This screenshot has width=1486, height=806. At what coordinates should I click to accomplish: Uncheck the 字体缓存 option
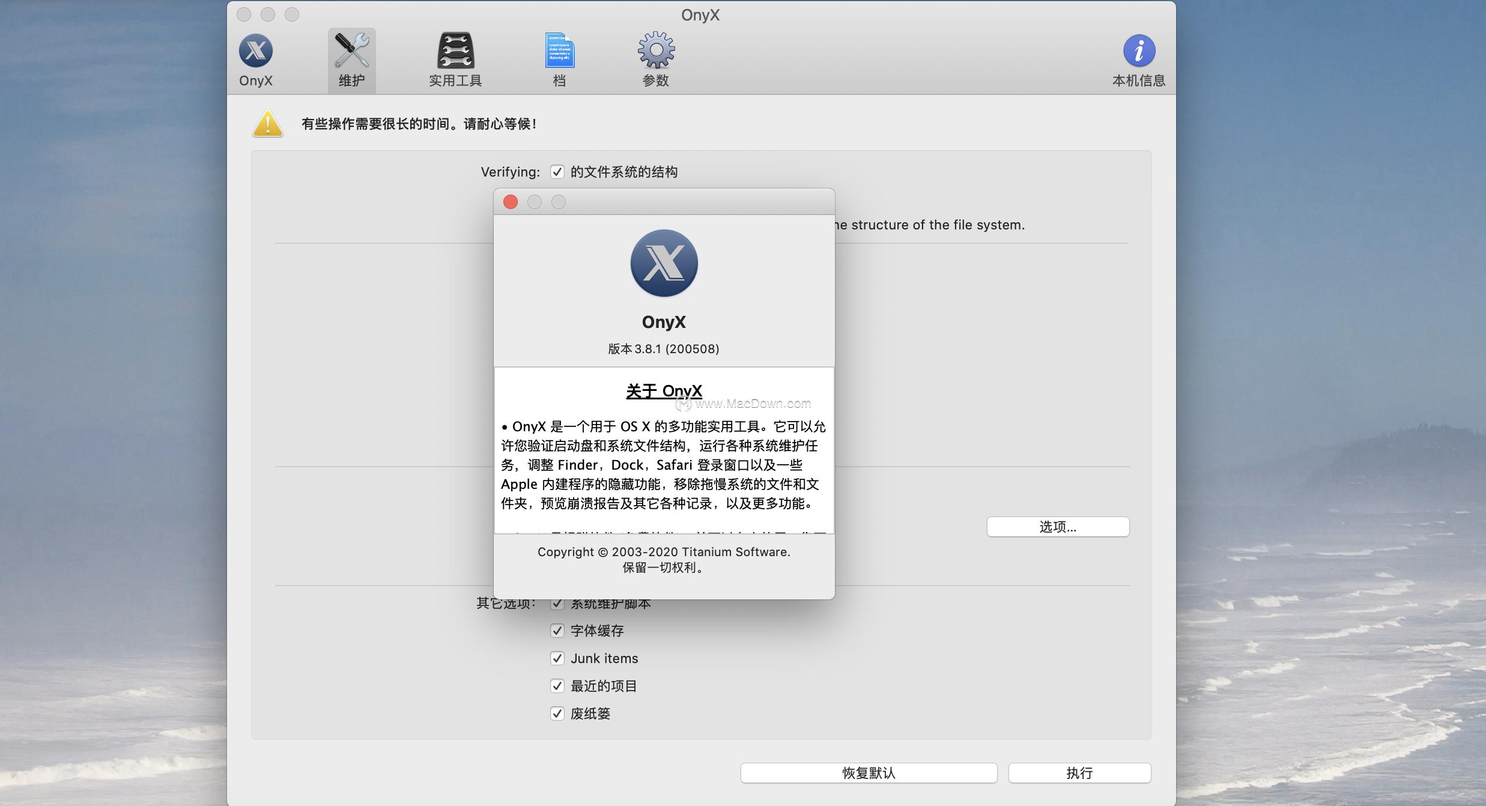557,631
